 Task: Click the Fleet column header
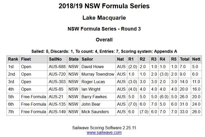[26, 59]
